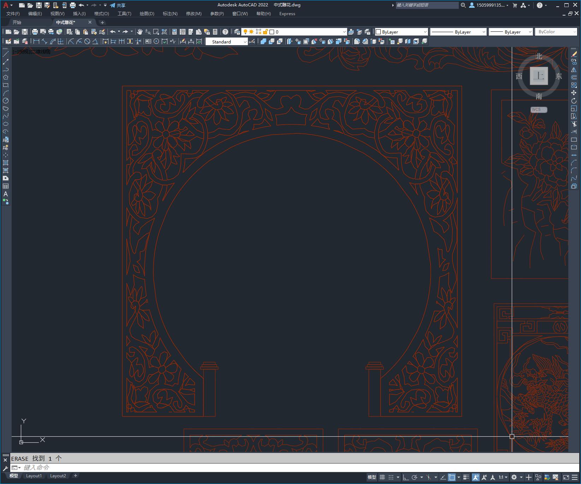This screenshot has height=484, width=581.
Task: Open the 修改(M) menu
Action: pos(194,14)
